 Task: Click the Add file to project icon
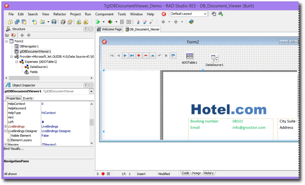click(x=79, y=22)
